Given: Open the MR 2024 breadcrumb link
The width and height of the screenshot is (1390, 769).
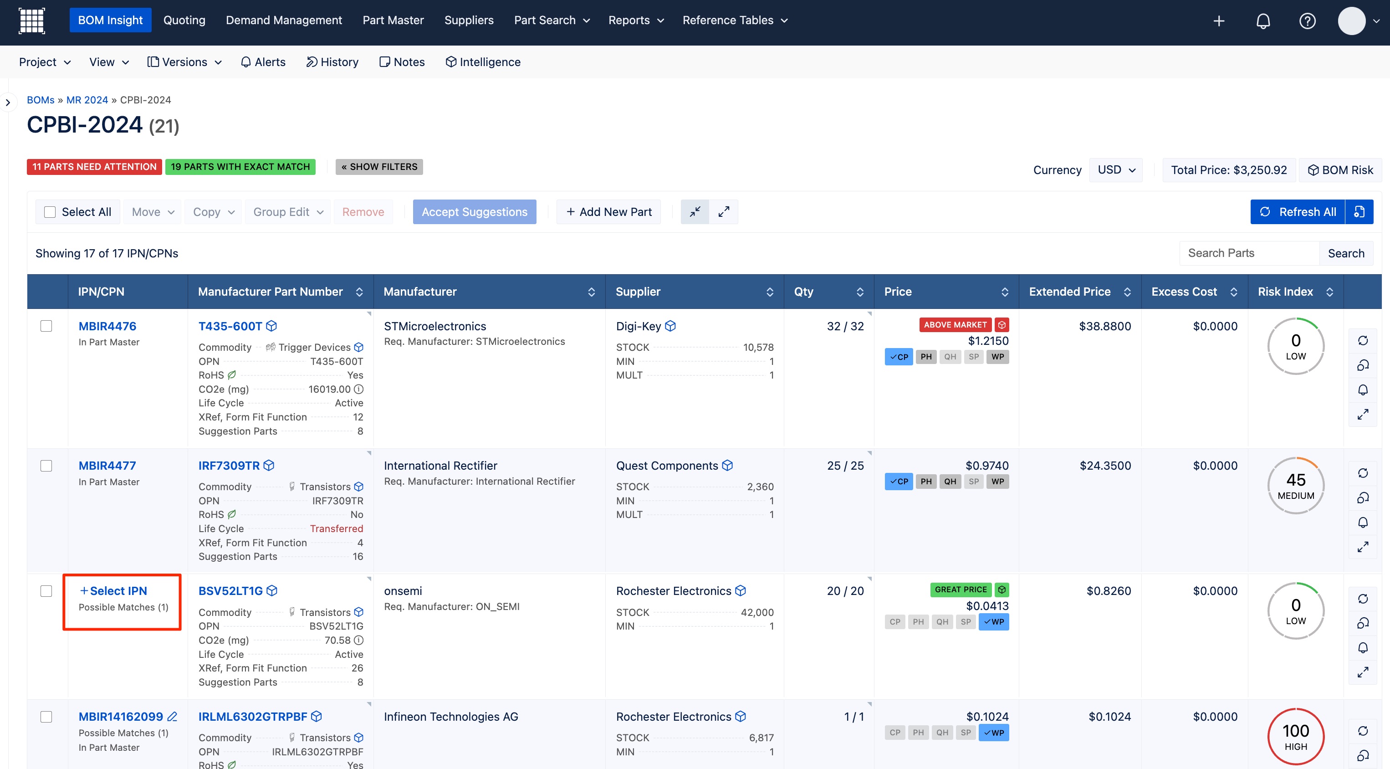Looking at the screenshot, I should 87,100.
